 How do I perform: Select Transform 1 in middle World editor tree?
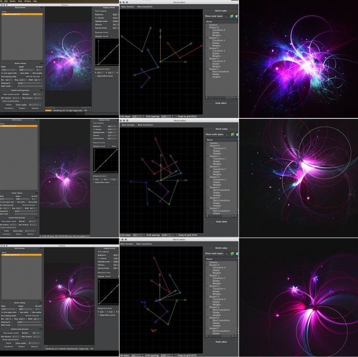pos(219,159)
